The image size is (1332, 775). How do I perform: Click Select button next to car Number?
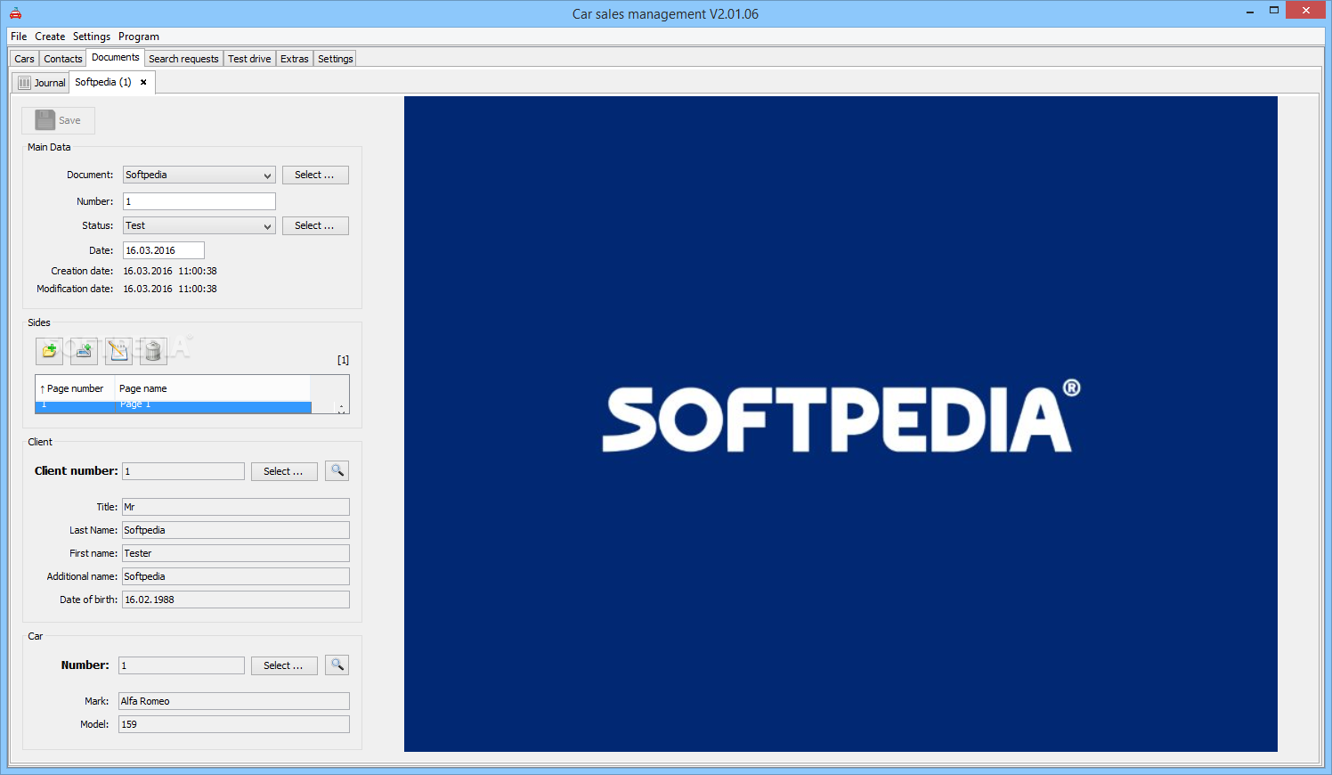(x=284, y=665)
